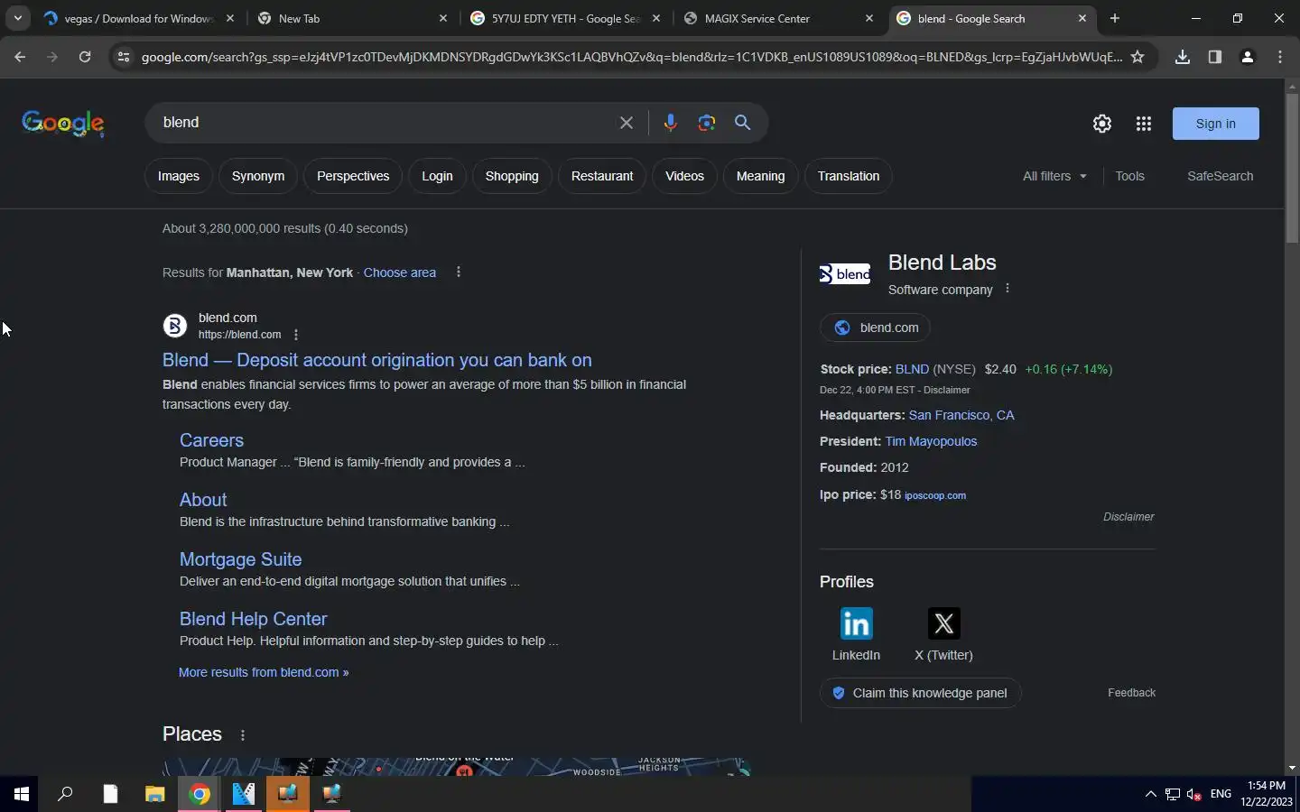
Task: Open tab search dropdown arrow
Action: pyautogui.click(x=17, y=18)
